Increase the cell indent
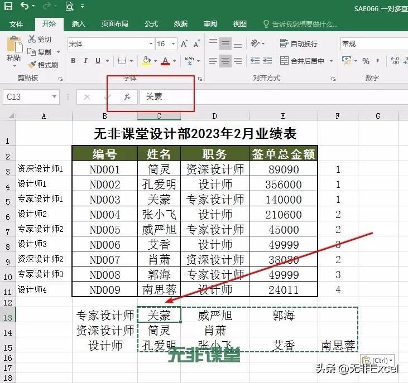The image size is (408, 383). pos(267,61)
